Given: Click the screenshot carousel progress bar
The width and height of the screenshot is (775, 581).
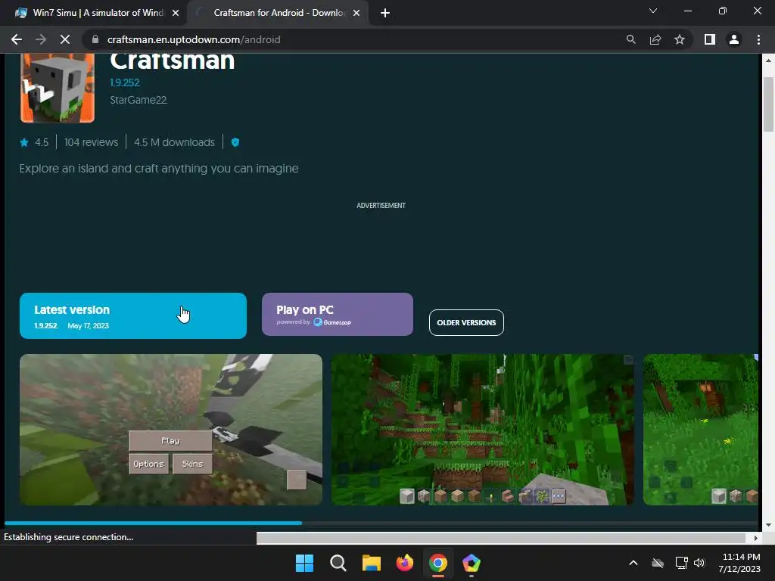Looking at the screenshot, I should (x=381, y=523).
